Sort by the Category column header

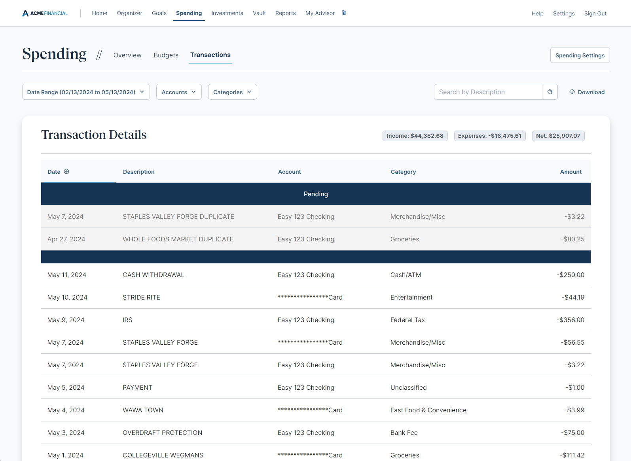pyautogui.click(x=403, y=172)
